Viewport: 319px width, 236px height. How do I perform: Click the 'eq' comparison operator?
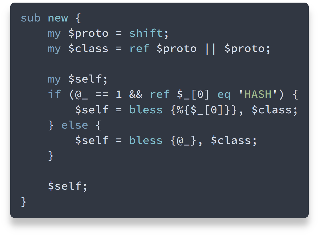(x=224, y=94)
